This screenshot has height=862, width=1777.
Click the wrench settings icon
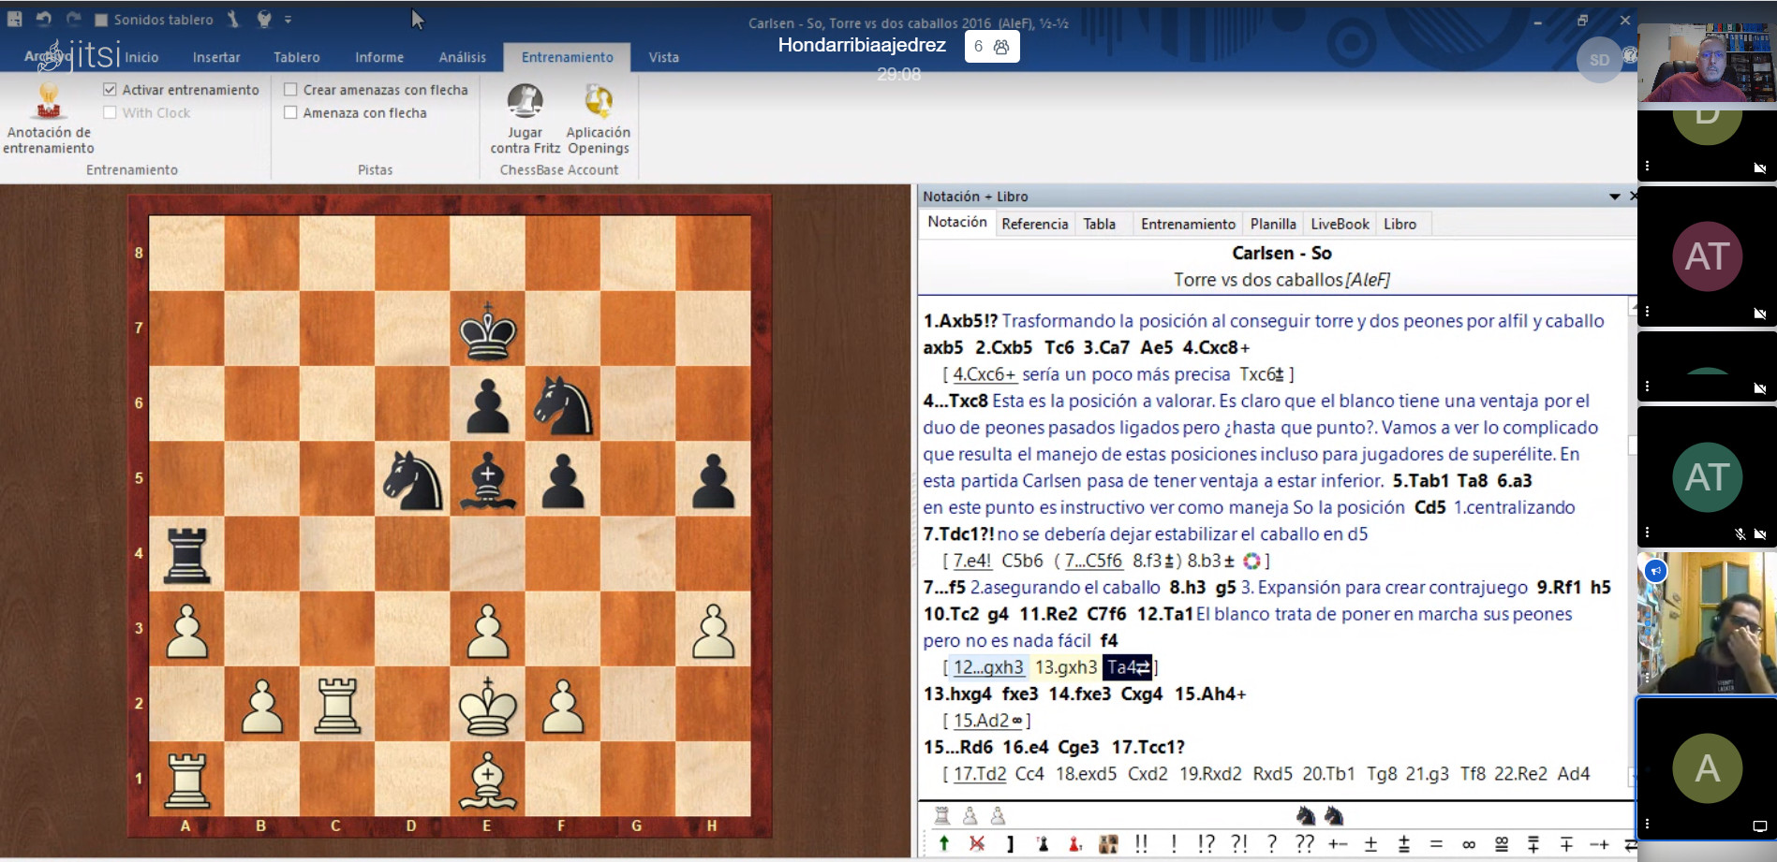point(232,19)
